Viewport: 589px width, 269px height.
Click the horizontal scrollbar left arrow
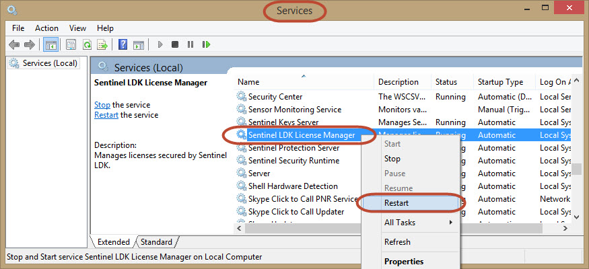(x=239, y=228)
